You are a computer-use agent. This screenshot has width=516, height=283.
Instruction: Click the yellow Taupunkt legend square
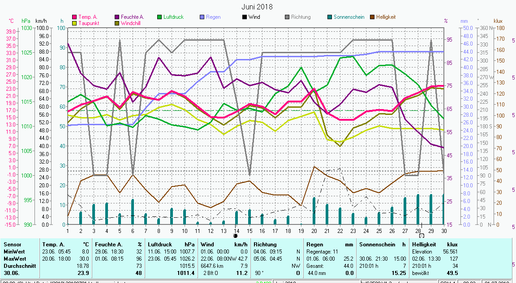click(75, 23)
